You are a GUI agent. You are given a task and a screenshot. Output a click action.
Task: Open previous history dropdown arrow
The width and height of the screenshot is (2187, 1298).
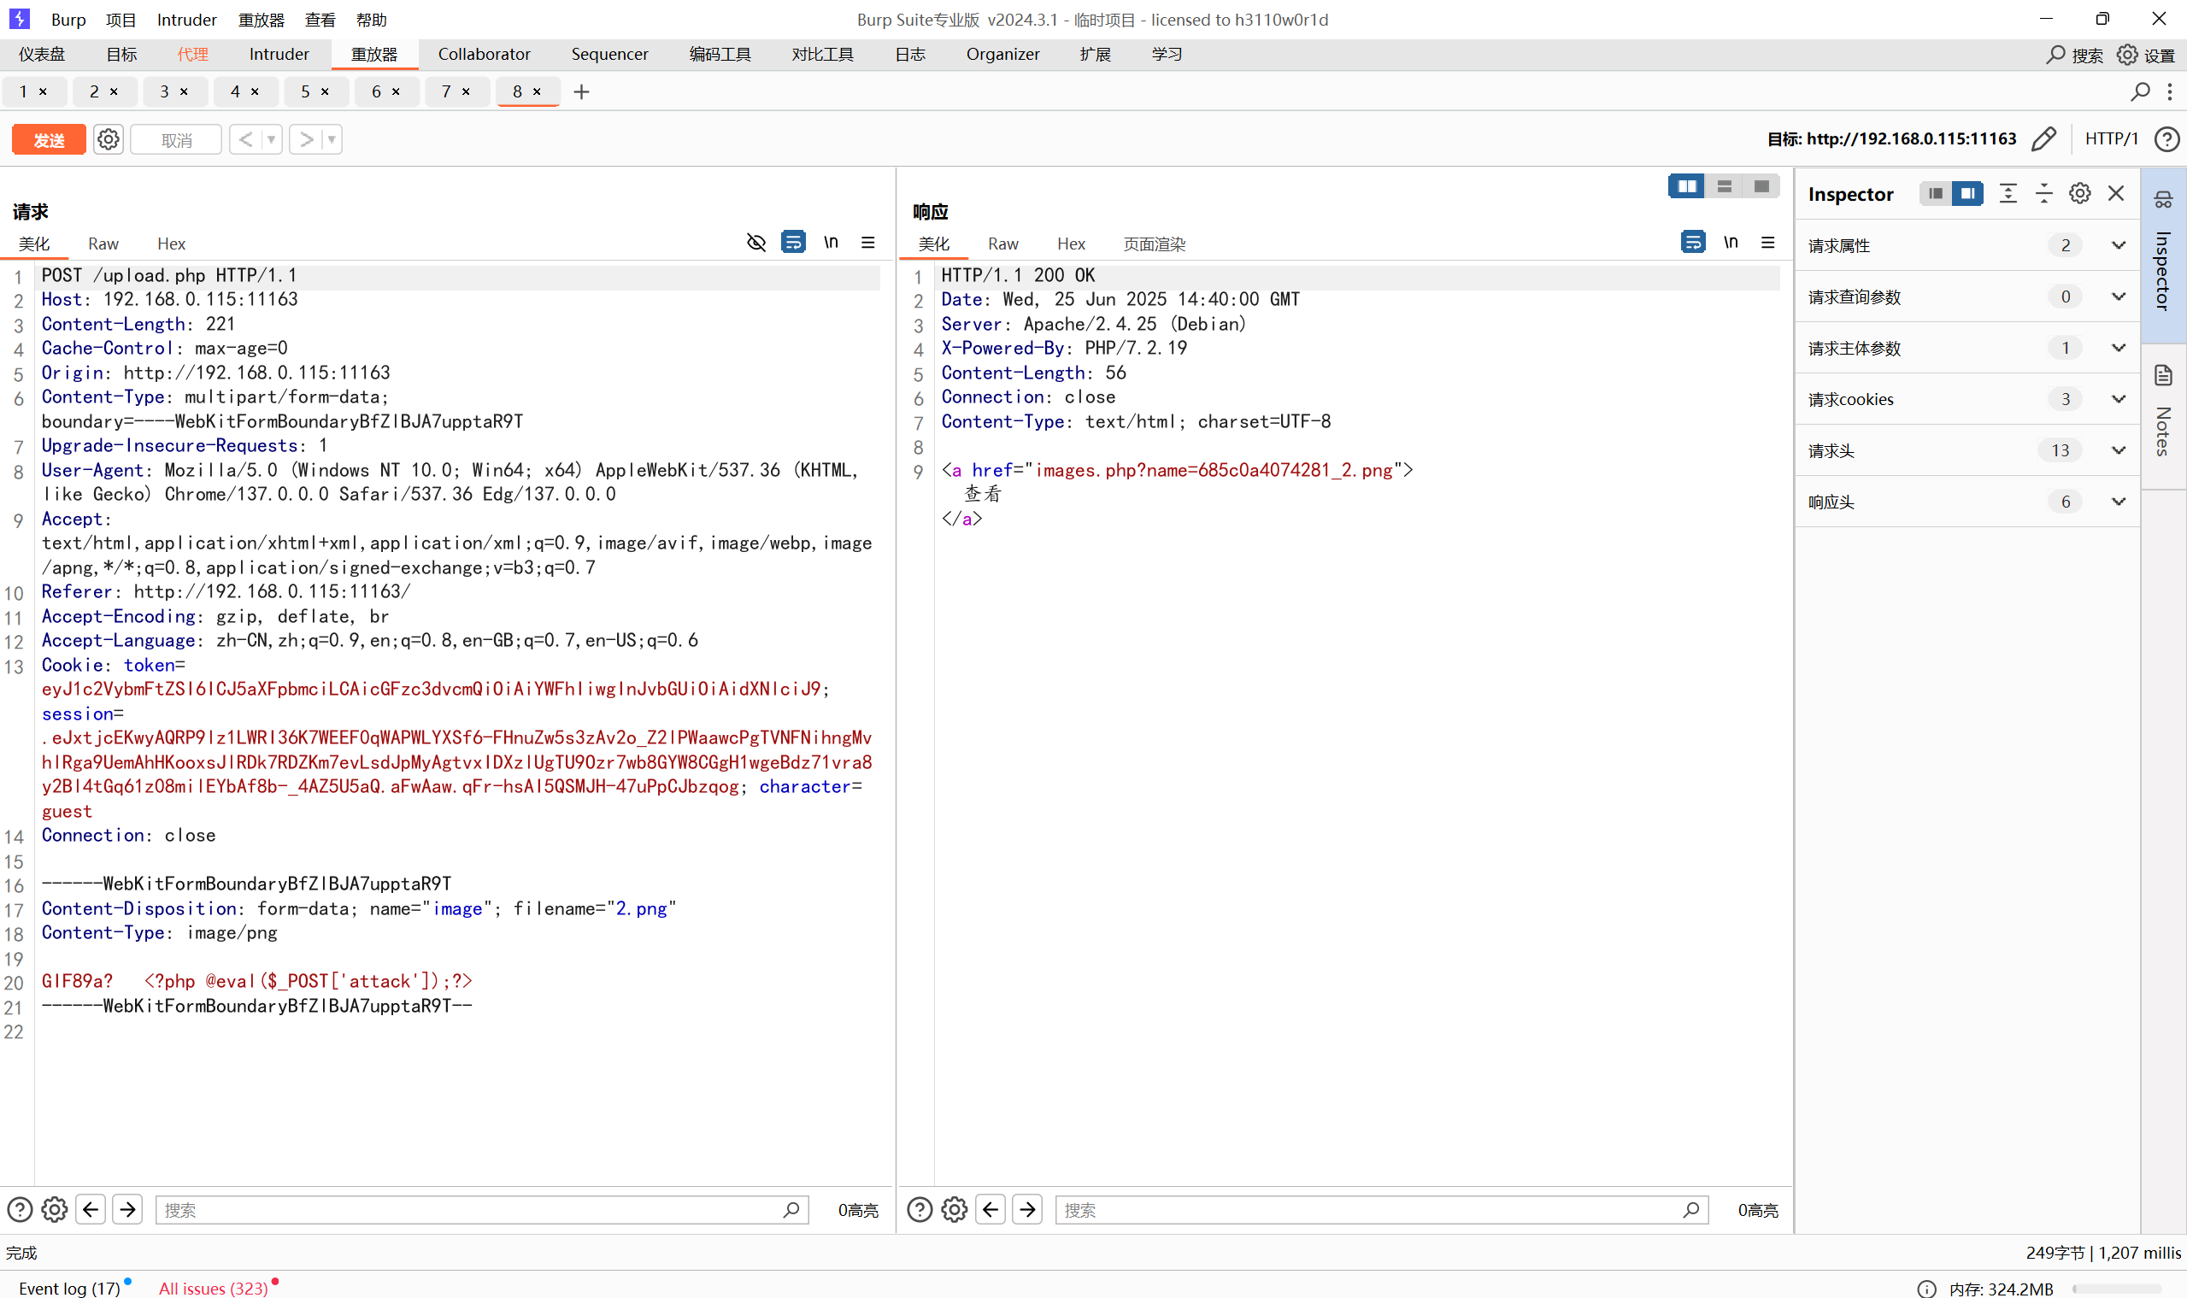271,139
